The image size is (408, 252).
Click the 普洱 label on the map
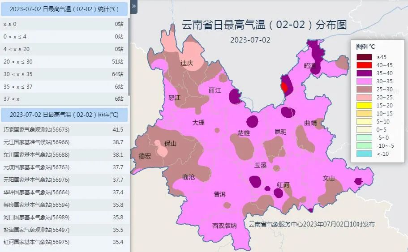point(219,194)
